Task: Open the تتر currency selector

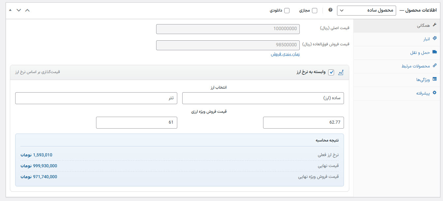Action: coord(96,98)
